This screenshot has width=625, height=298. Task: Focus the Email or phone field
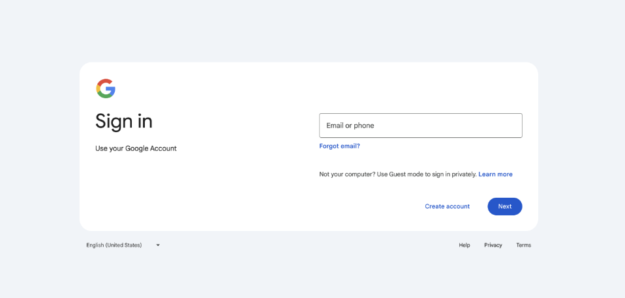pos(420,126)
